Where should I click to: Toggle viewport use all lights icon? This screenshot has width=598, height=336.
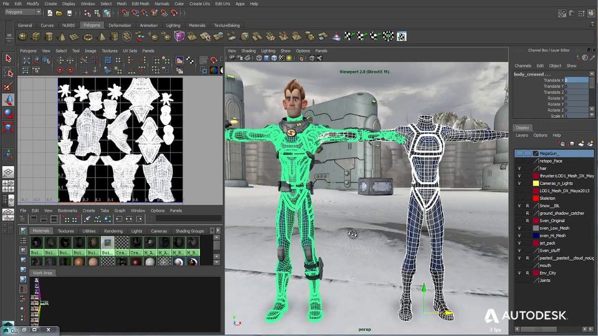click(289, 58)
